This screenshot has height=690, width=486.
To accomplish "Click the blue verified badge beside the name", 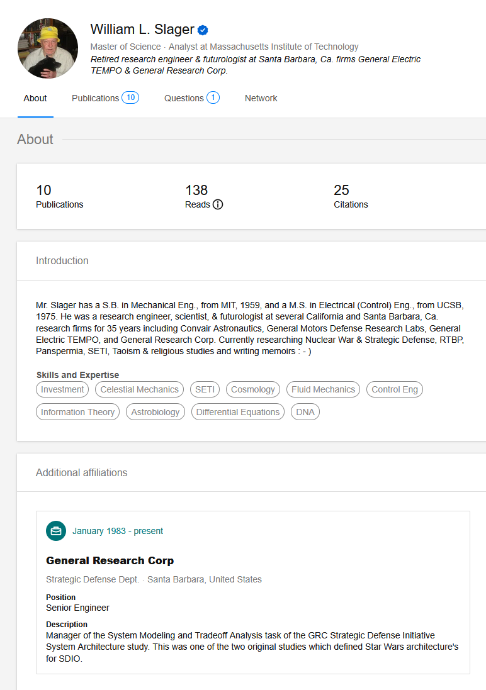I will [x=203, y=30].
